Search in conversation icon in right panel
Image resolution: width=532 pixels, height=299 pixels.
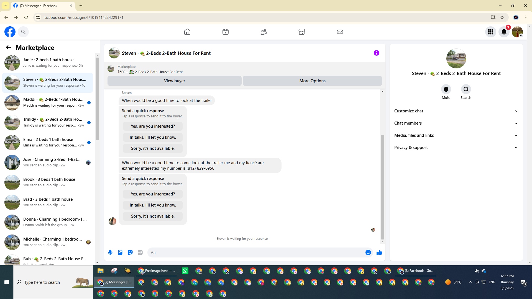(x=466, y=89)
